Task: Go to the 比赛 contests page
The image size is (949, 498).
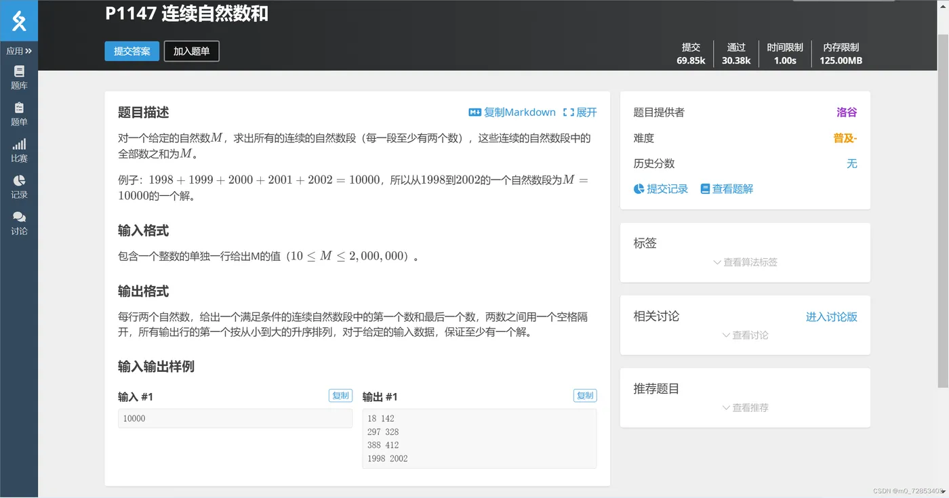Action: coord(19,150)
